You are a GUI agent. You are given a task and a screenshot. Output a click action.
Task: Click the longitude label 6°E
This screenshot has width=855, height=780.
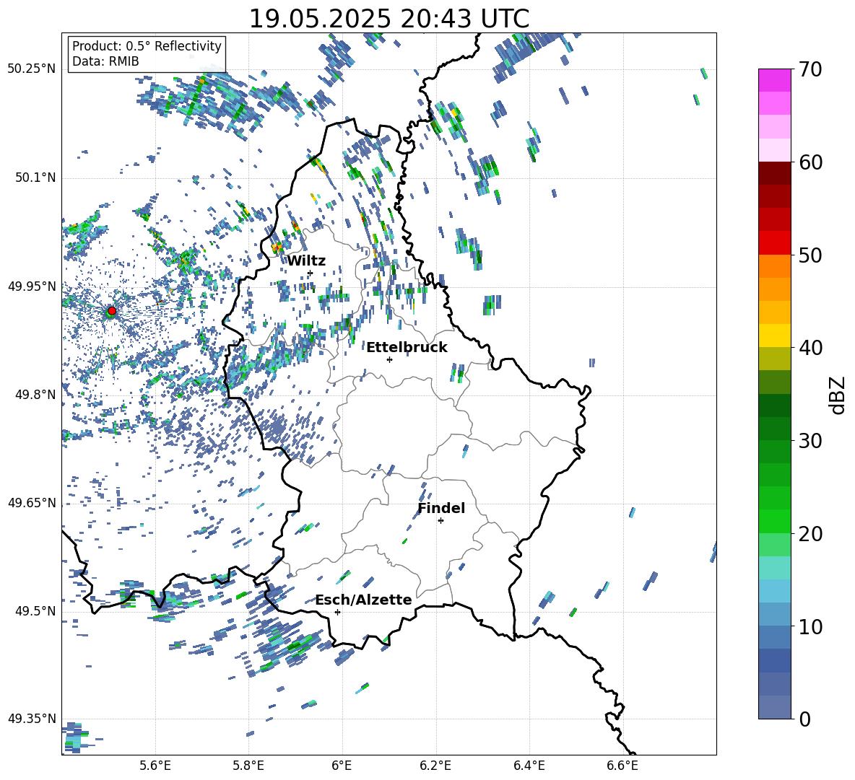(342, 766)
